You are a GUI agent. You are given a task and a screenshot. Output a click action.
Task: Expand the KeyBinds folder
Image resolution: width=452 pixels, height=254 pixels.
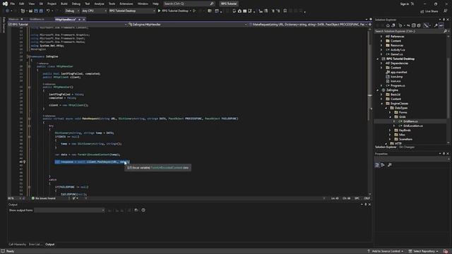tap(390, 130)
